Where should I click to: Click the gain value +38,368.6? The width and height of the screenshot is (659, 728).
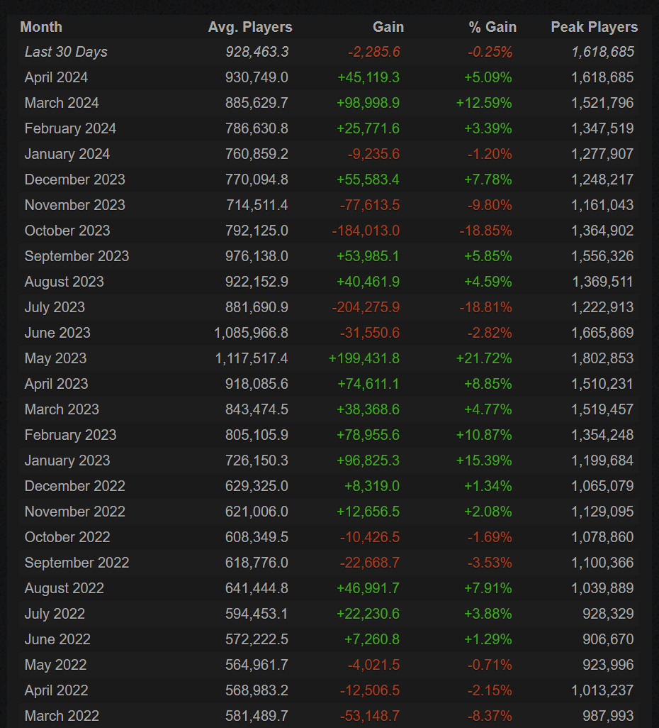click(368, 409)
